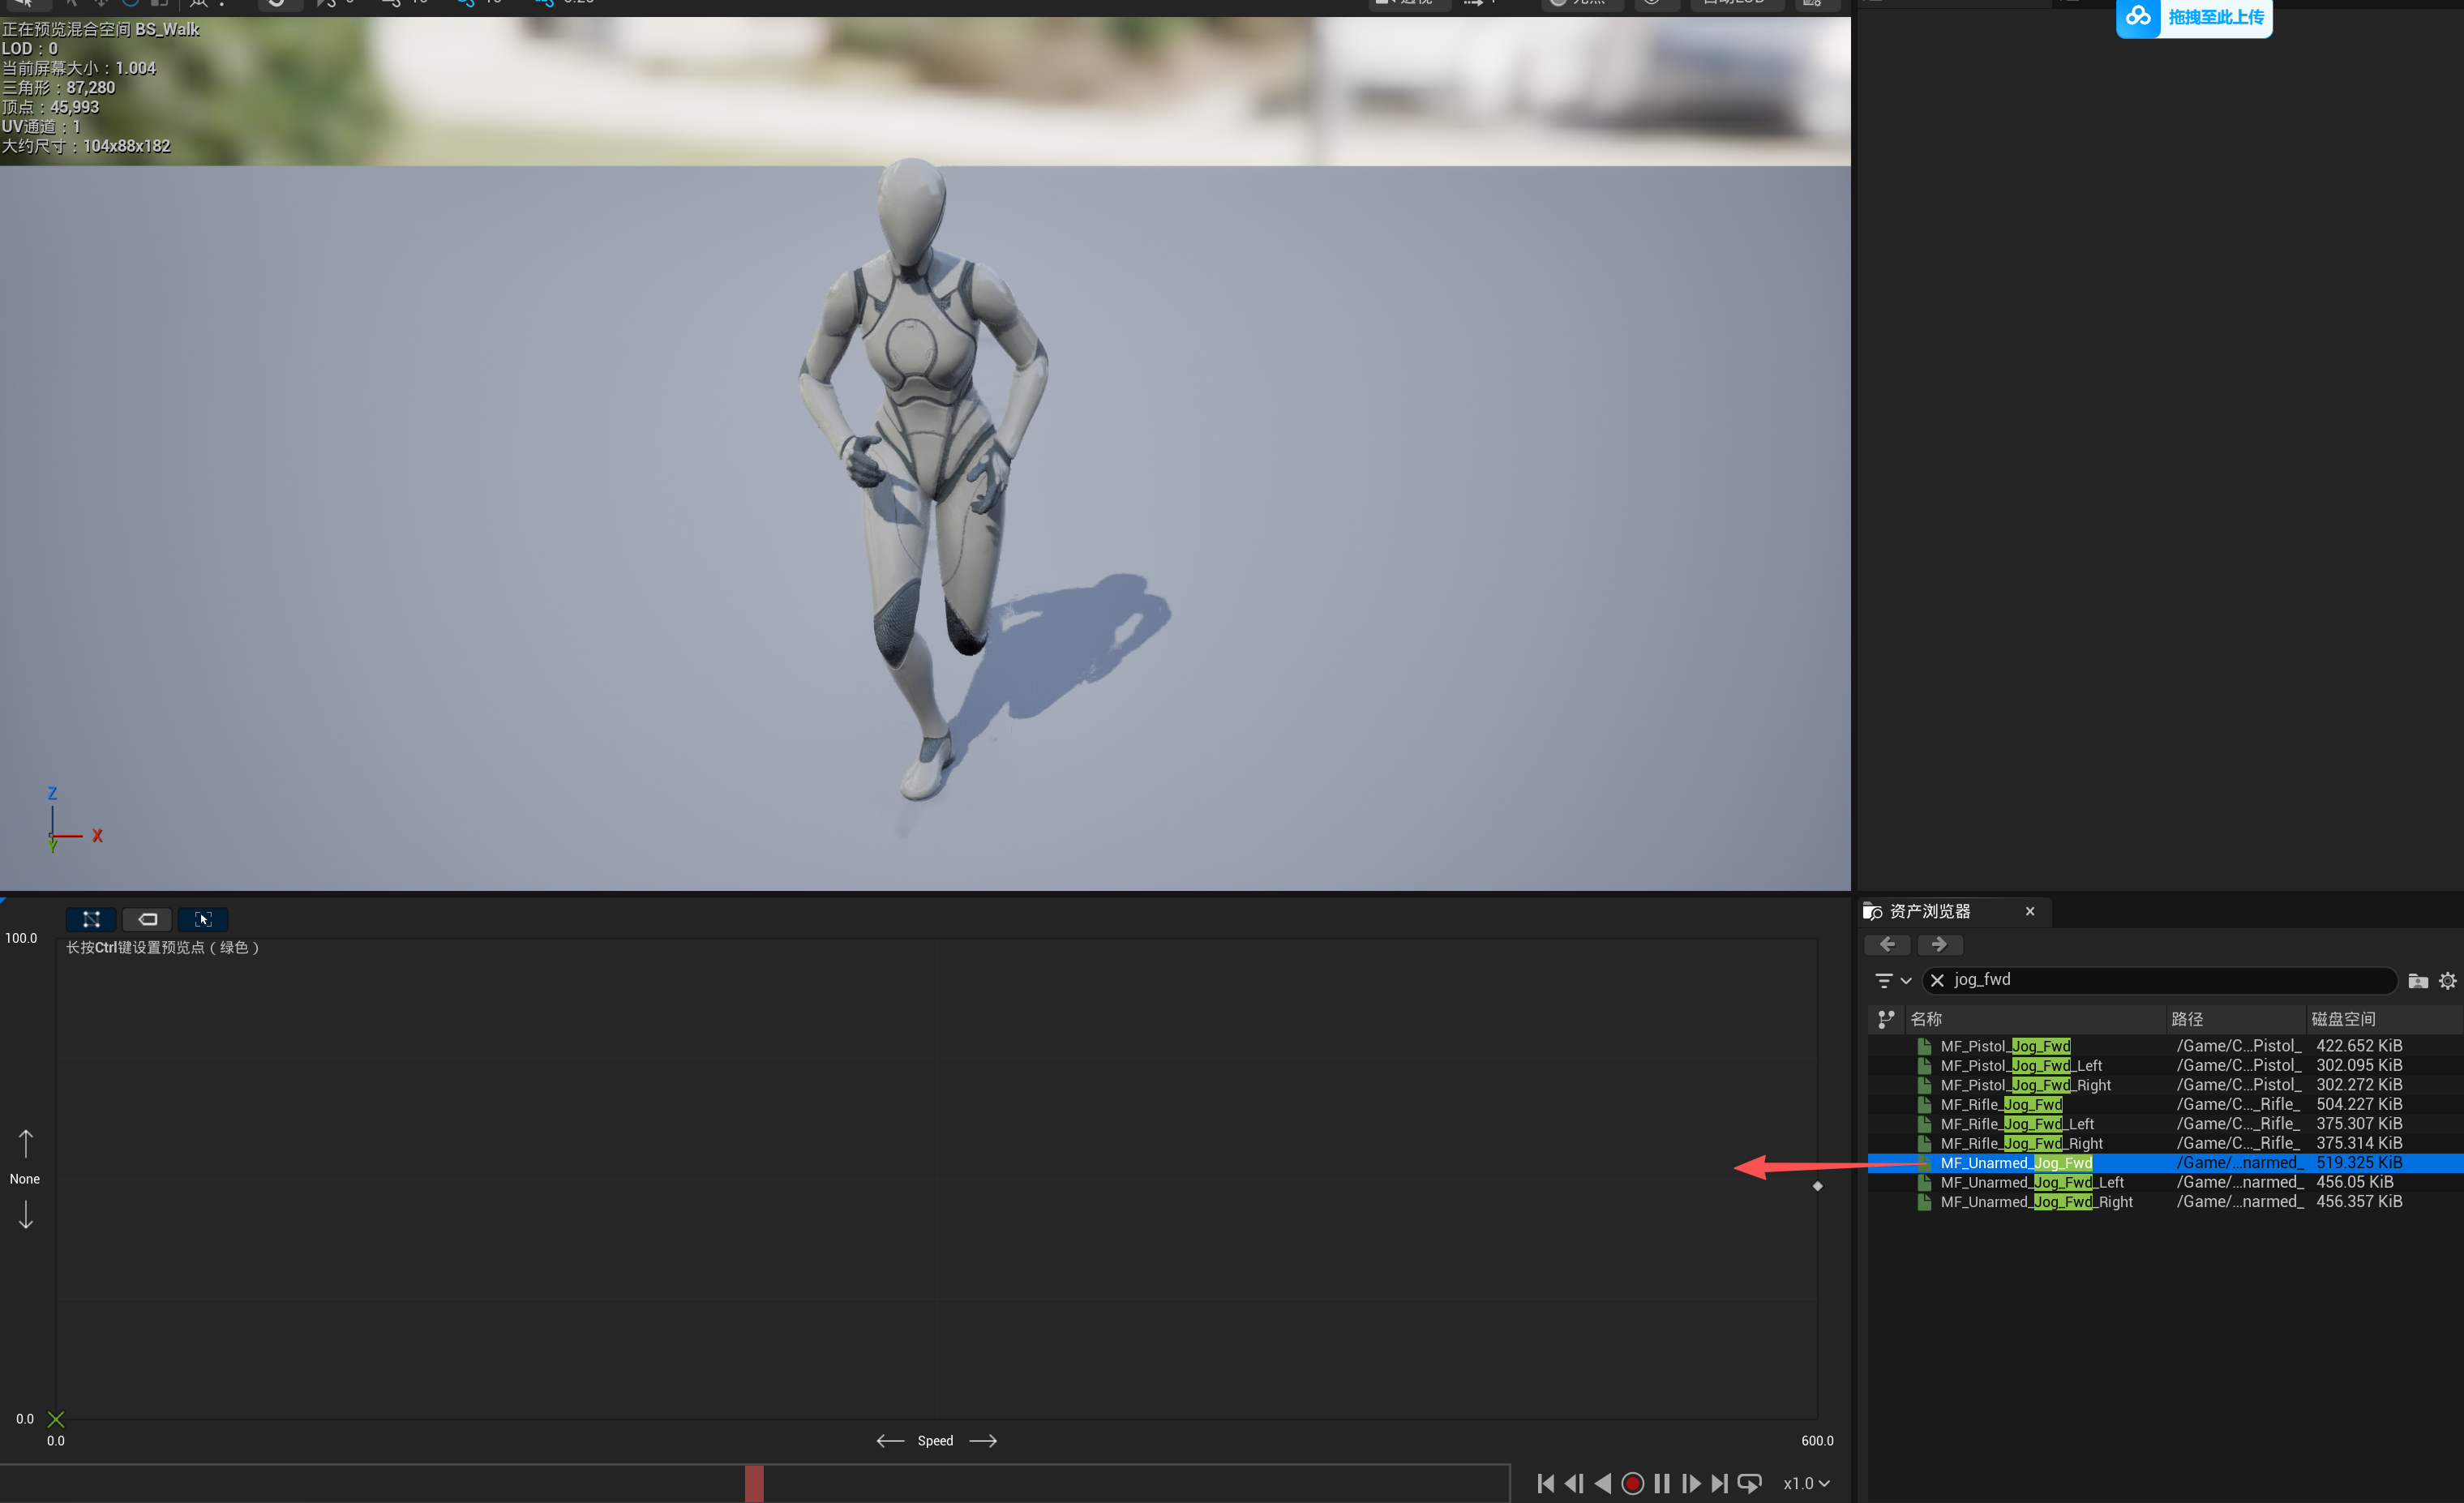Open asset browser view settings gear

(x=2447, y=980)
